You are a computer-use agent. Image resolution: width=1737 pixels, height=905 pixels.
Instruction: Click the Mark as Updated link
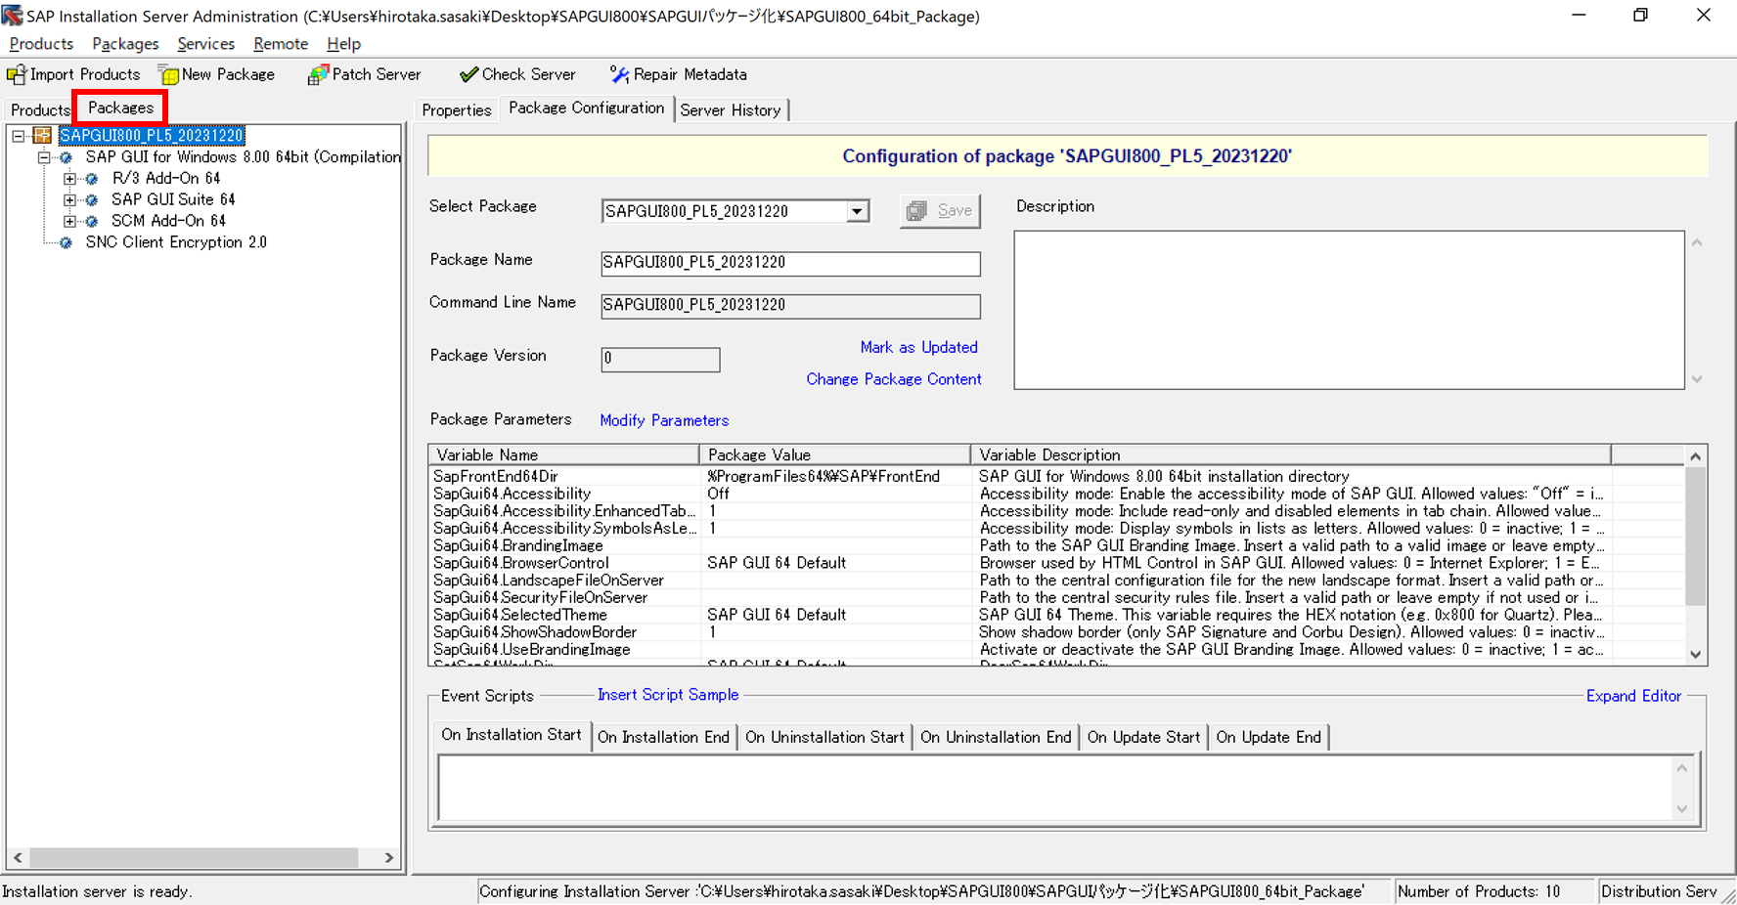pos(918,348)
